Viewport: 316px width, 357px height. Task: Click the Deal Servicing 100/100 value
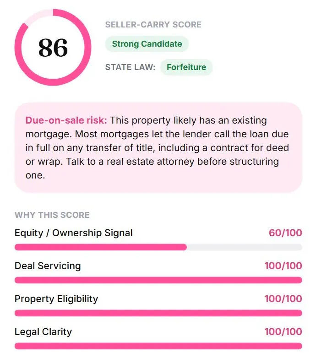click(x=283, y=266)
